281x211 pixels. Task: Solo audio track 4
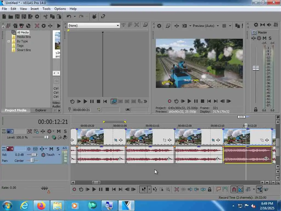[x=58, y=149]
